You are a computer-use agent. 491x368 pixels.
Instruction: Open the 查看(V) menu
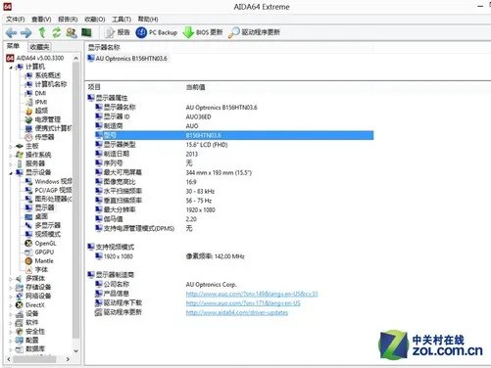[x=41, y=20]
